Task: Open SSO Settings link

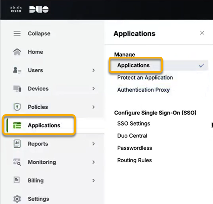Action: coord(134,123)
